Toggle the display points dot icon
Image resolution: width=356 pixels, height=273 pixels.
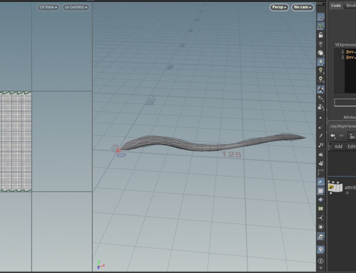coord(320,118)
